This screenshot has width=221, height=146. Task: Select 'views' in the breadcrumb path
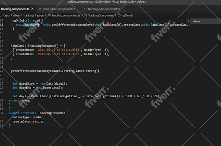click(16, 15)
